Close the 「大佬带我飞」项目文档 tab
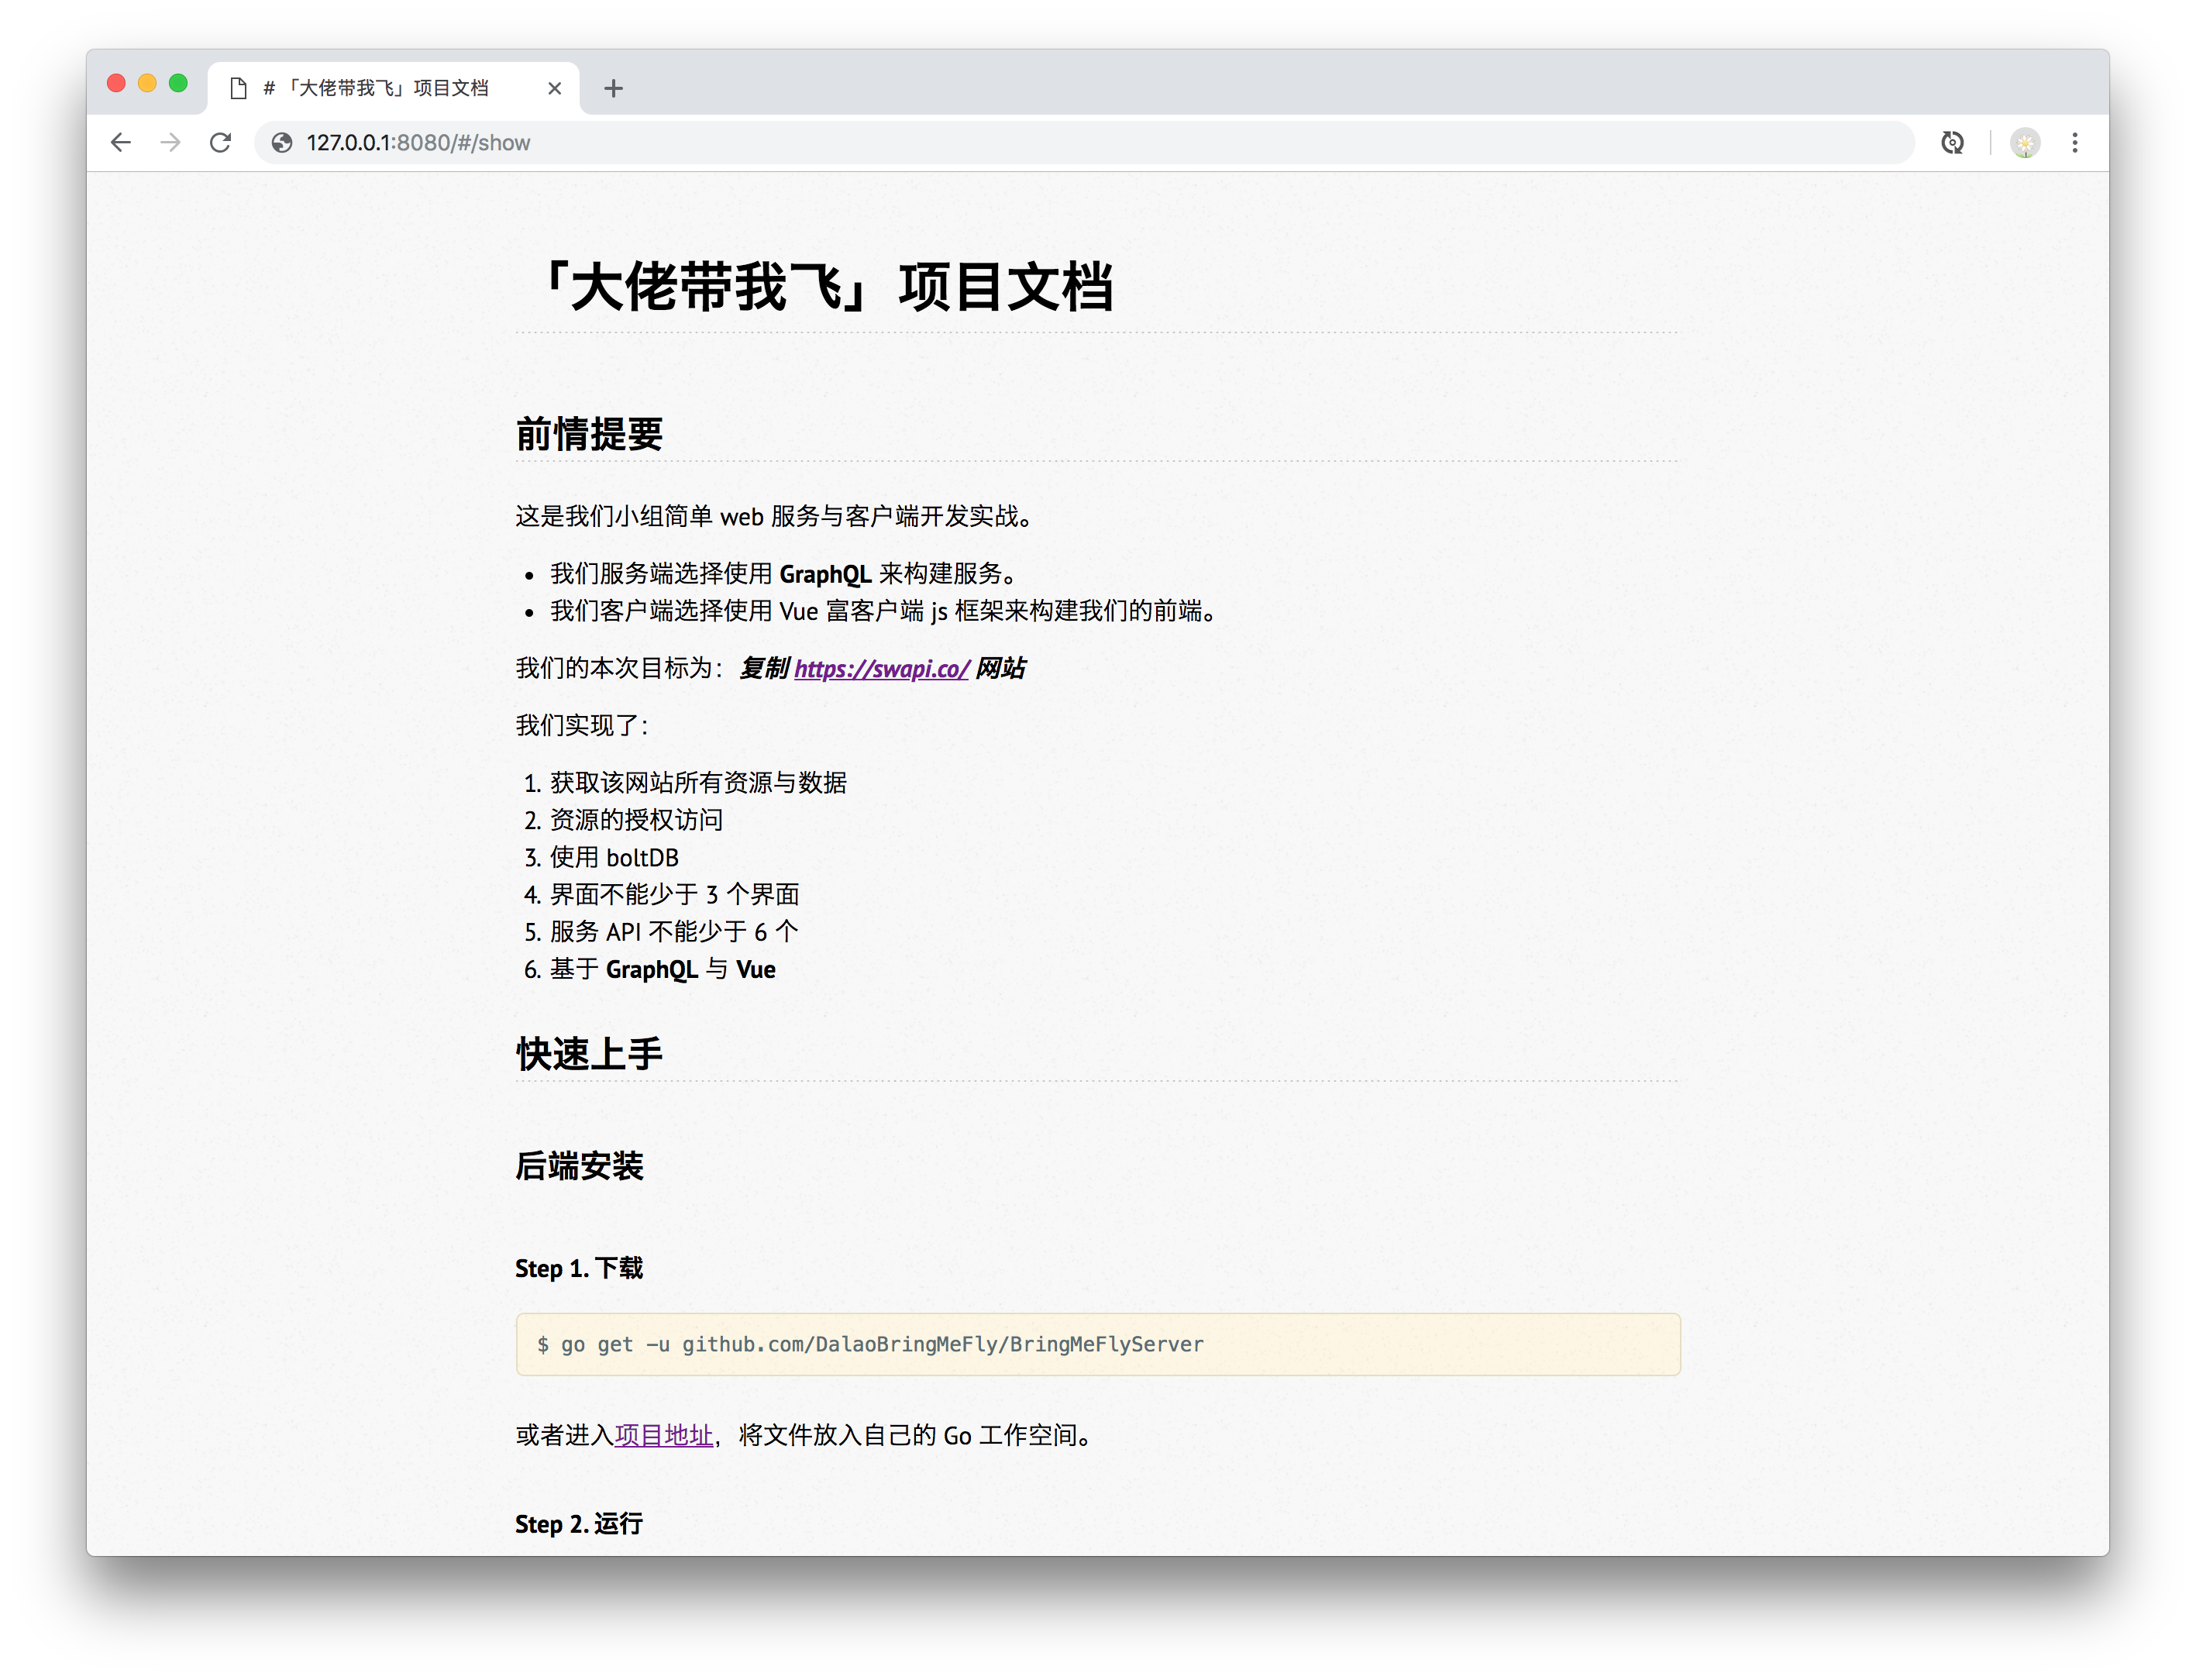 (555, 89)
